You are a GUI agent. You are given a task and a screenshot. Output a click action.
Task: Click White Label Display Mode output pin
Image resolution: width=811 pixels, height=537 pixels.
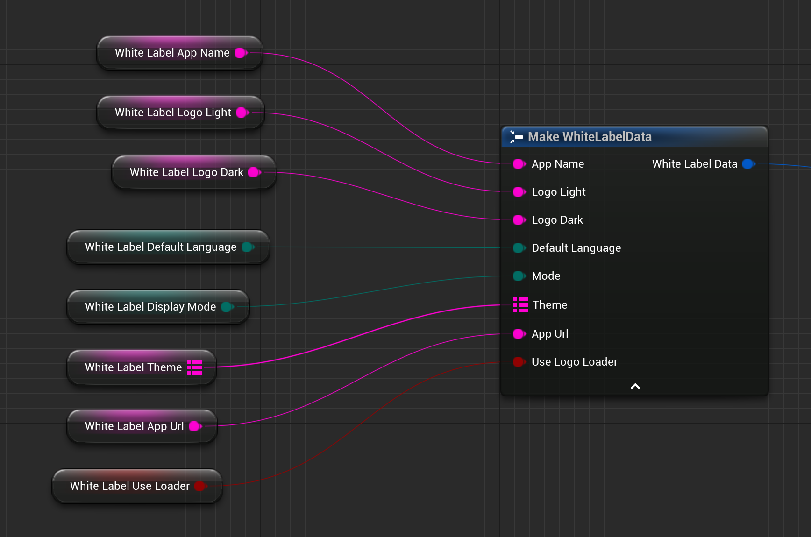tap(227, 307)
